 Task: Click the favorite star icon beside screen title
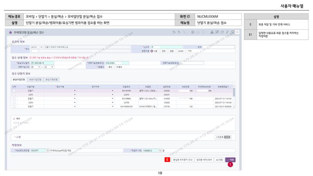pyautogui.click(x=11, y=32)
